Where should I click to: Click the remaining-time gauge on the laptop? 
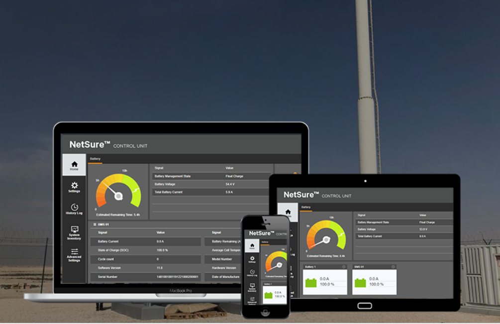tap(118, 191)
